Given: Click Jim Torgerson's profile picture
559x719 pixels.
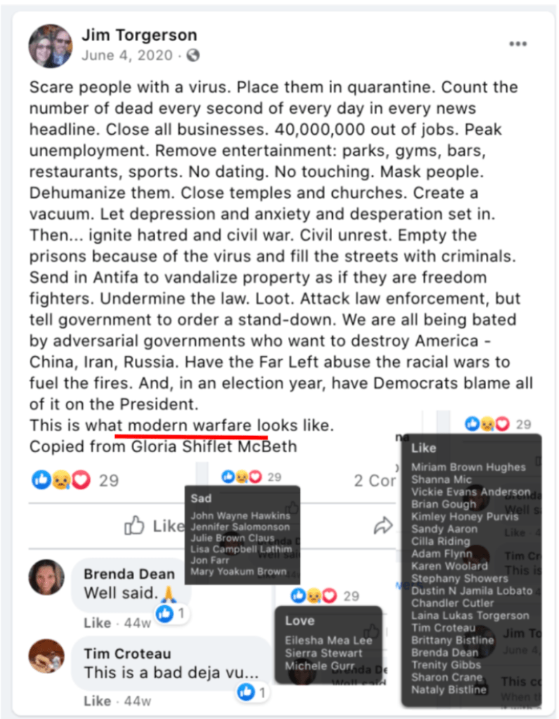Looking at the screenshot, I should pyautogui.click(x=51, y=46).
